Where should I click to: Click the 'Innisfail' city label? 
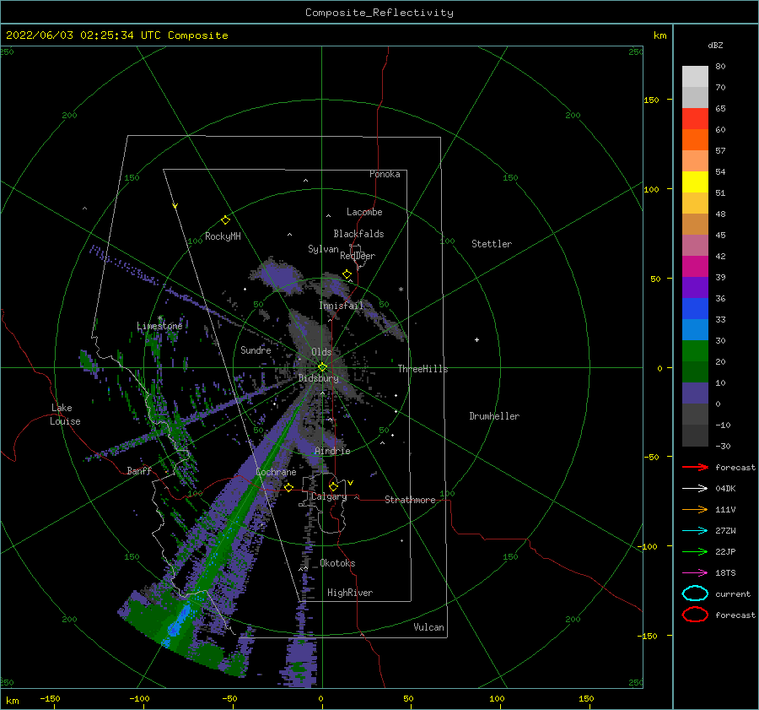pos(342,306)
